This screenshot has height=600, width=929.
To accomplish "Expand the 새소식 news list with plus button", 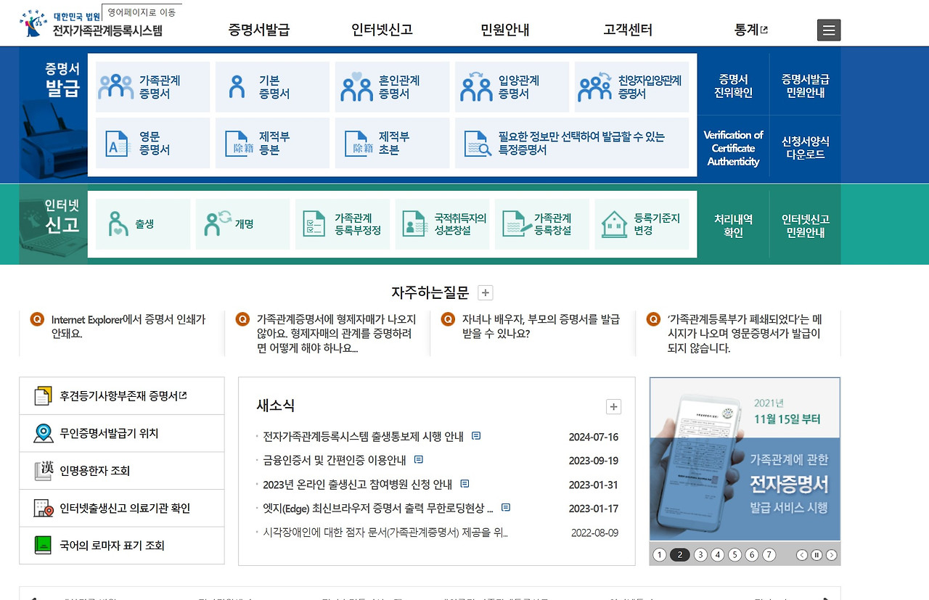I will coord(613,407).
